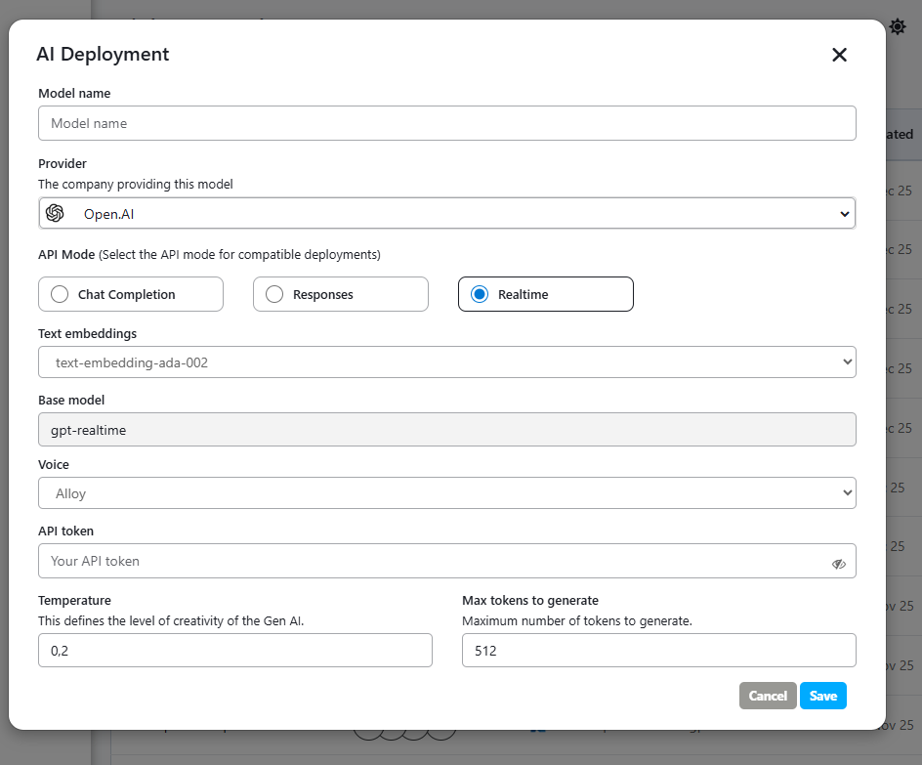Screen dimensions: 922x765
Task: Click the 'AI Deployment' dialog title
Action: coord(103,54)
